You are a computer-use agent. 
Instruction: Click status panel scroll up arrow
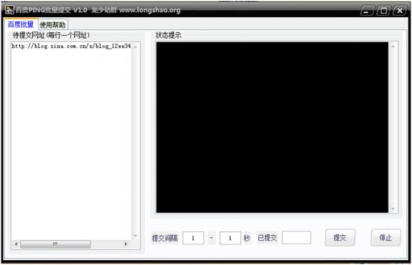(x=393, y=47)
